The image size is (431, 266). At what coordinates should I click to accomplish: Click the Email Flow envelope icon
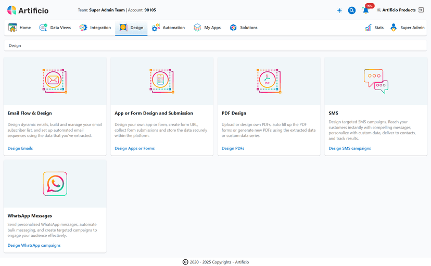[x=55, y=81]
